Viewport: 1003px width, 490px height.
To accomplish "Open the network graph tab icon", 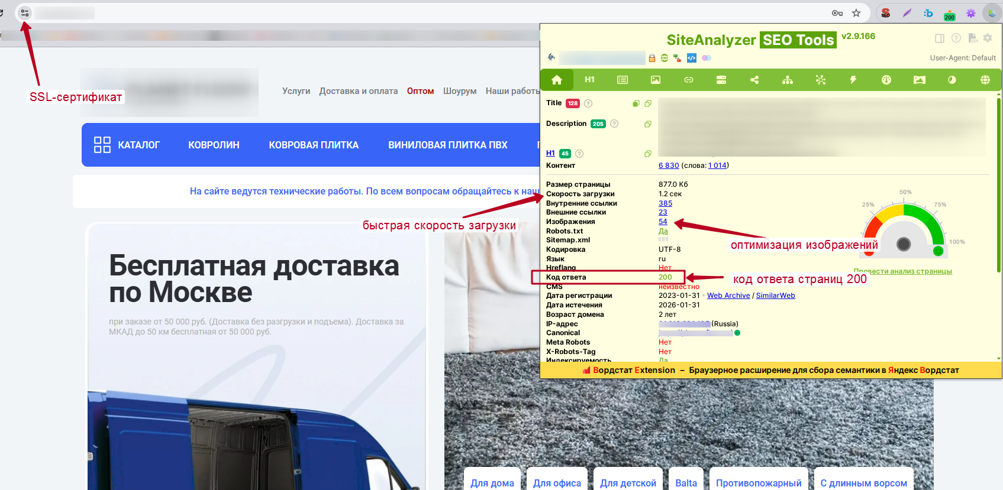I will [821, 80].
